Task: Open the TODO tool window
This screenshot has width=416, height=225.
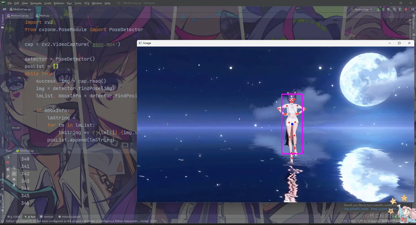Action: 14,217
